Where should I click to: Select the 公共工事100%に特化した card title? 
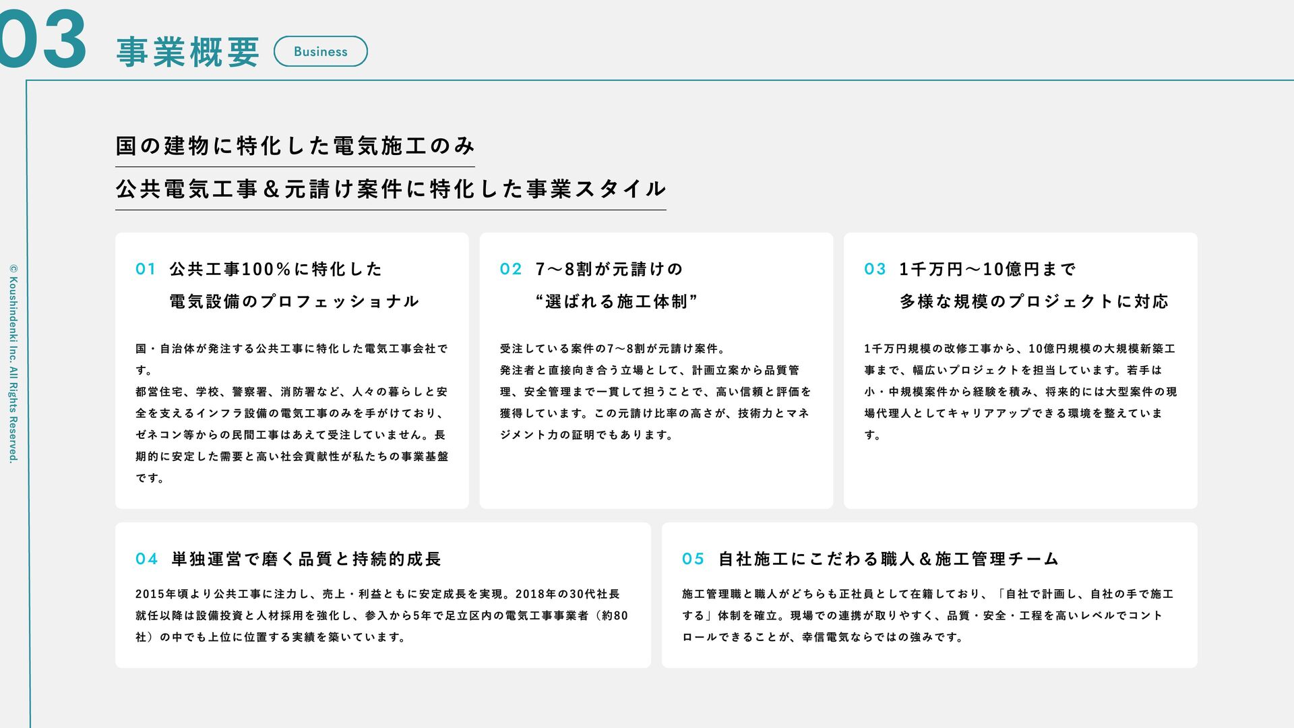(276, 269)
